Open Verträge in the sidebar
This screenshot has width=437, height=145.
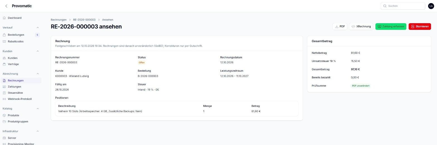click(x=13, y=64)
